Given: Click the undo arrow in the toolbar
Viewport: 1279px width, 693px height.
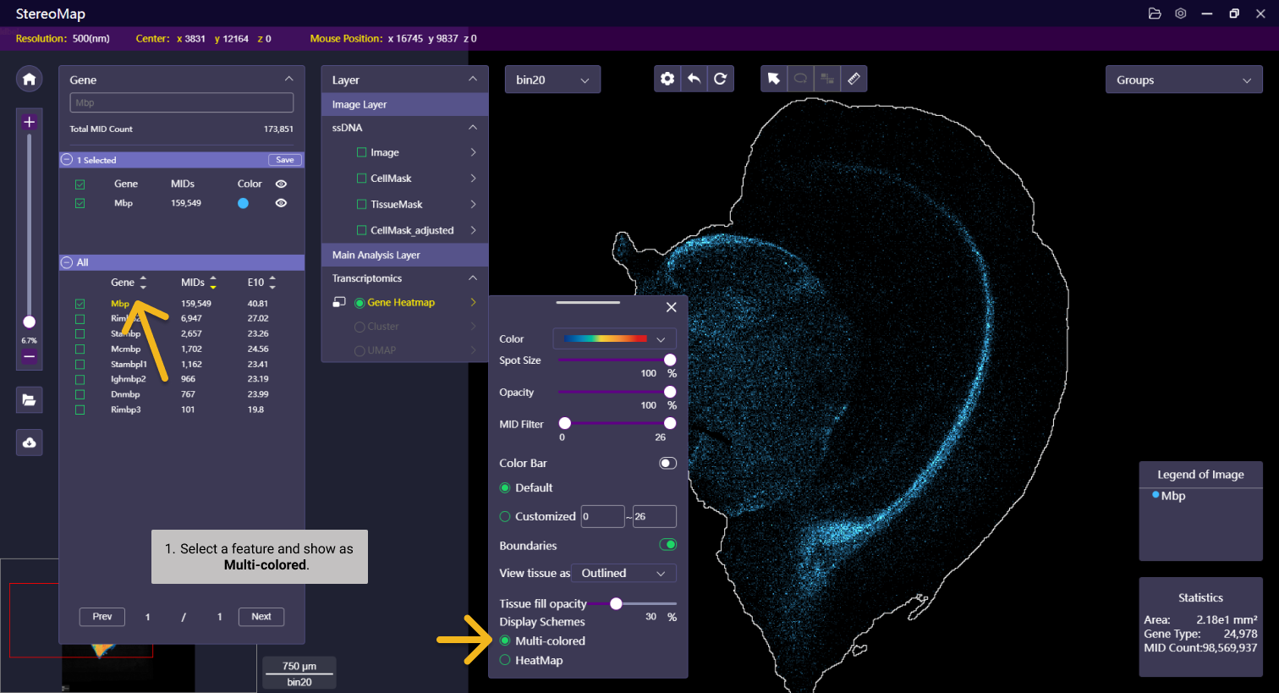Looking at the screenshot, I should point(694,79).
